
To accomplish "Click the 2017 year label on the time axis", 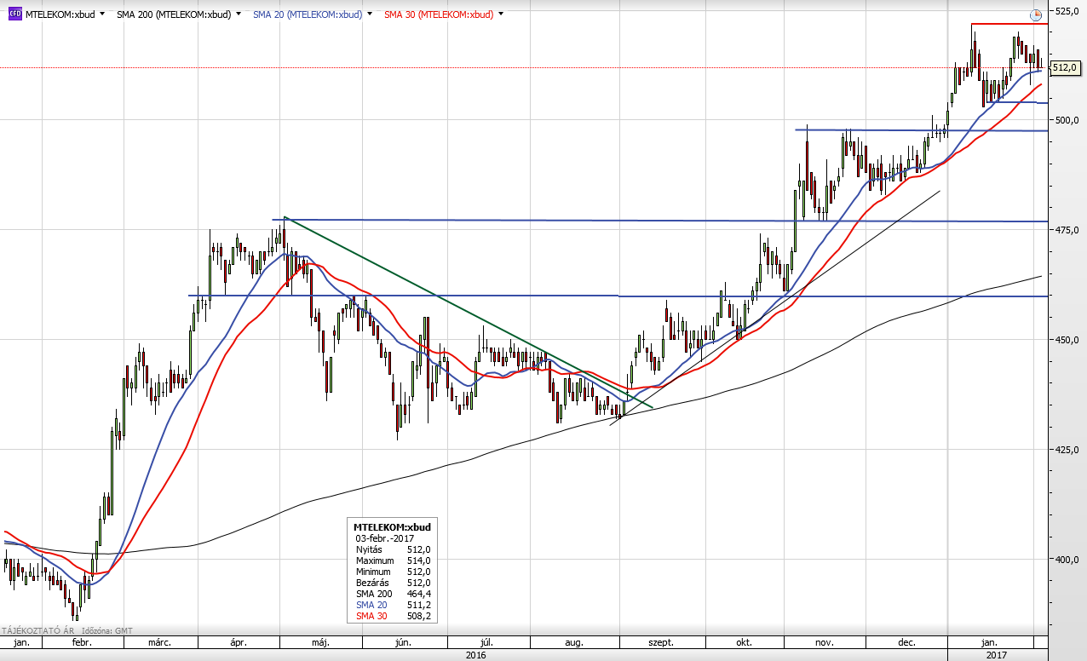I will coord(997,655).
